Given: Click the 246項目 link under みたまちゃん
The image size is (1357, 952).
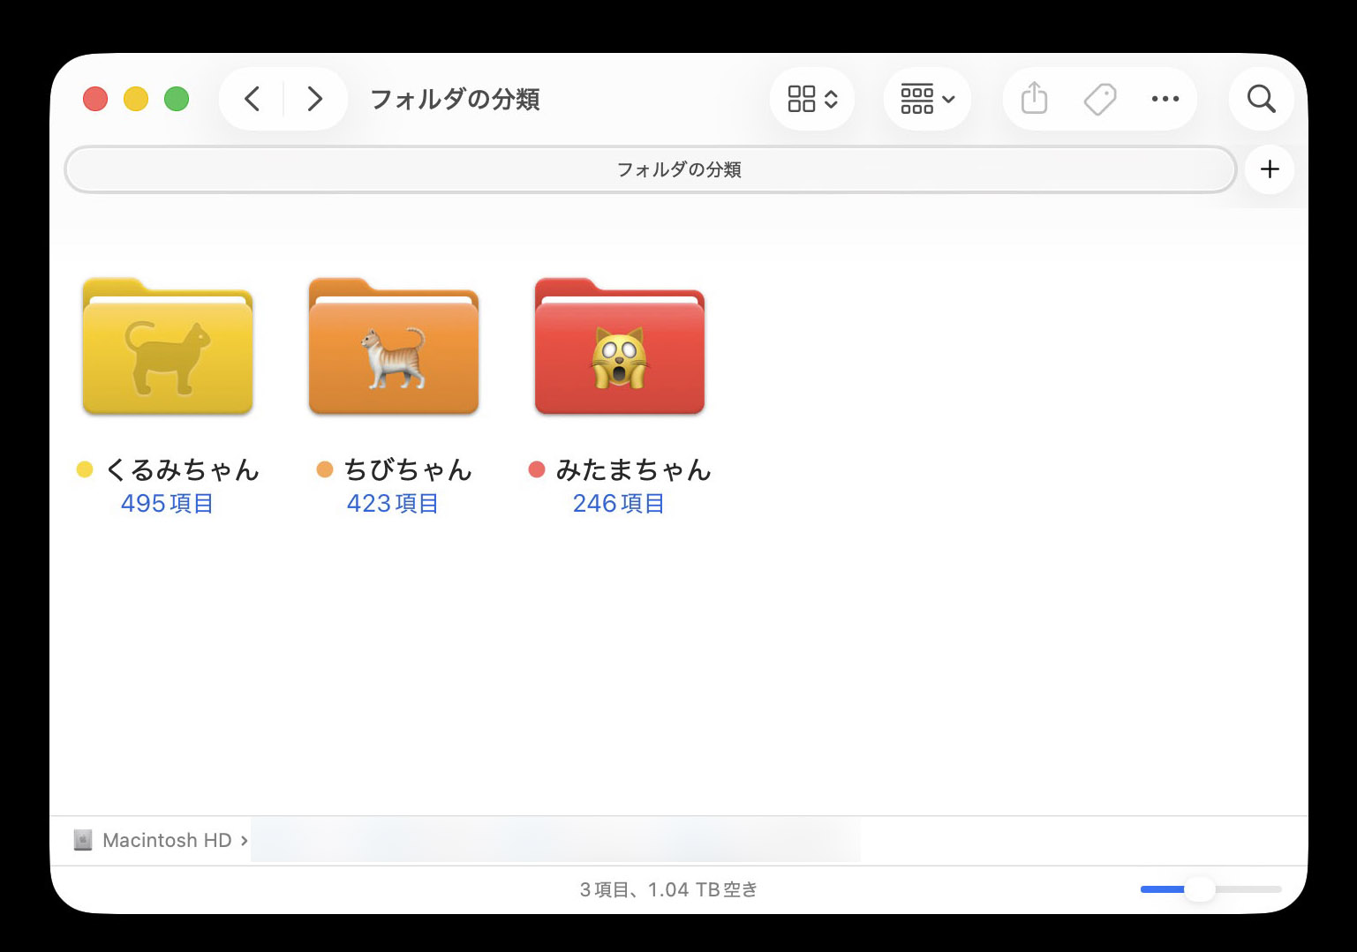Looking at the screenshot, I should (619, 503).
